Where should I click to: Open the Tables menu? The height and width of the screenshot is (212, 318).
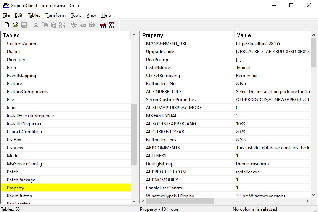[34, 15]
